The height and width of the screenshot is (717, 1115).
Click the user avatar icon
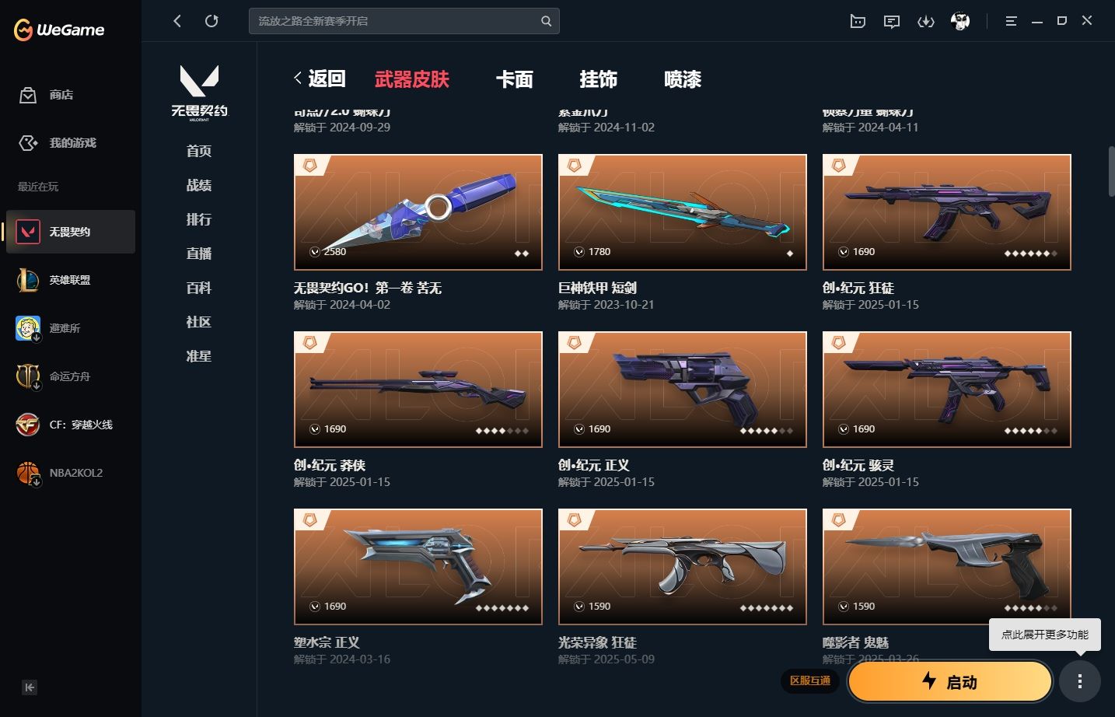point(960,22)
